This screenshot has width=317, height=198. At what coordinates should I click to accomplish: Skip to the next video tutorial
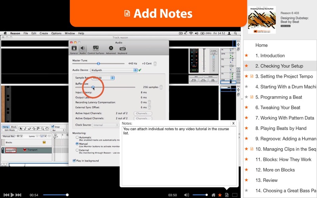[18, 195]
